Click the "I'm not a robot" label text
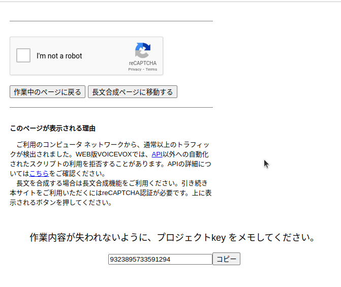341x287 pixels. coord(59,56)
